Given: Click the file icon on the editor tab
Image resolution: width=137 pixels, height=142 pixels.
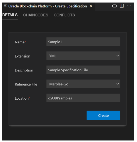Looking at the screenshot, I should (x=6, y=6).
